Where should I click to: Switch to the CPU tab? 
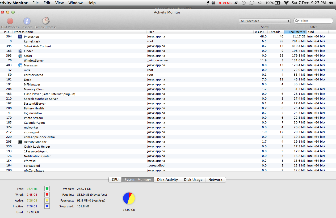pos(115,179)
